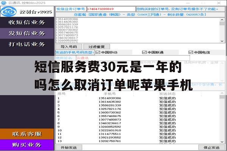Select table row 13586281339
Viewport: 227px width, 151px height.
[138, 105]
